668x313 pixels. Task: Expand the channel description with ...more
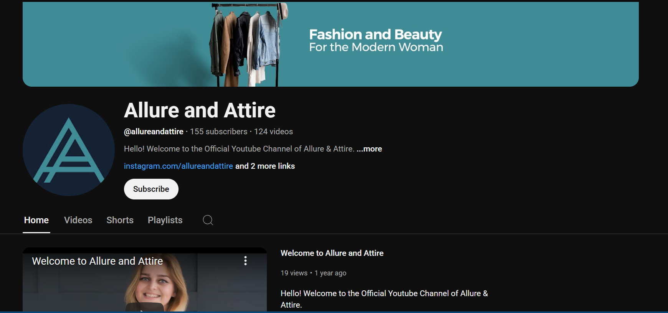click(369, 149)
